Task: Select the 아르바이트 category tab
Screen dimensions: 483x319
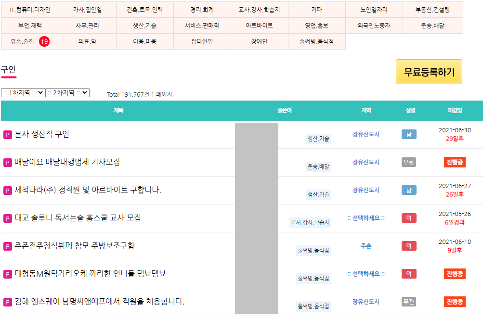Action: (x=260, y=26)
